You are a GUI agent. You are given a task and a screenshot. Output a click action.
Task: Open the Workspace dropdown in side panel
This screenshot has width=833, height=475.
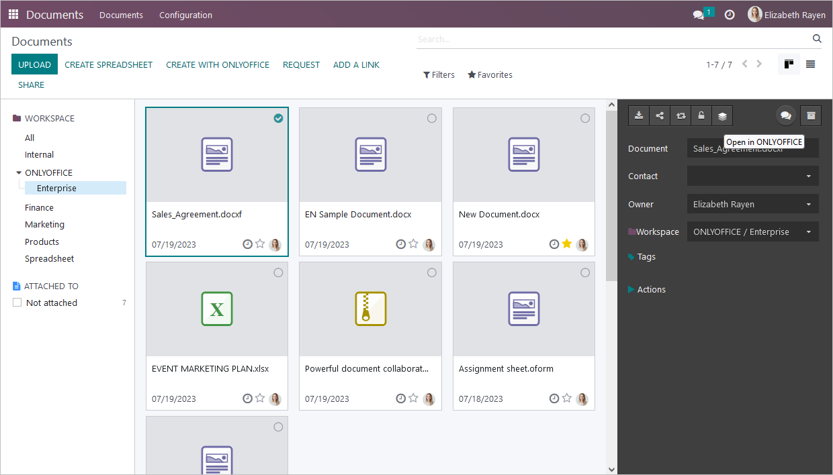(x=752, y=231)
